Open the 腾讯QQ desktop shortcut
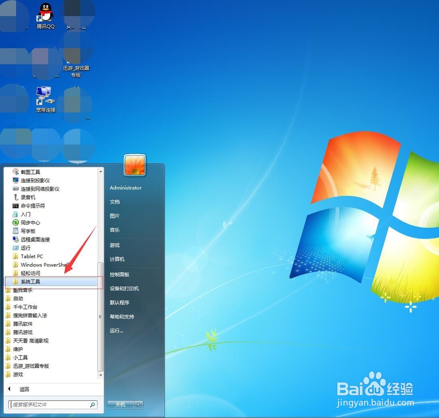This screenshot has width=439, height=418. pyautogui.click(x=45, y=16)
